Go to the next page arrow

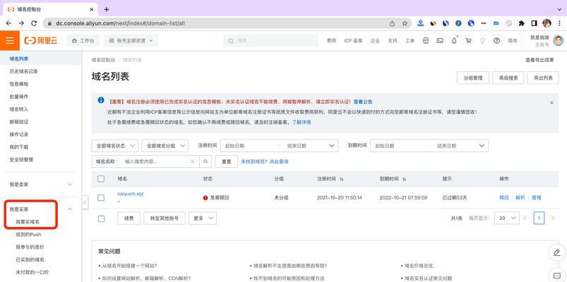[553, 218]
